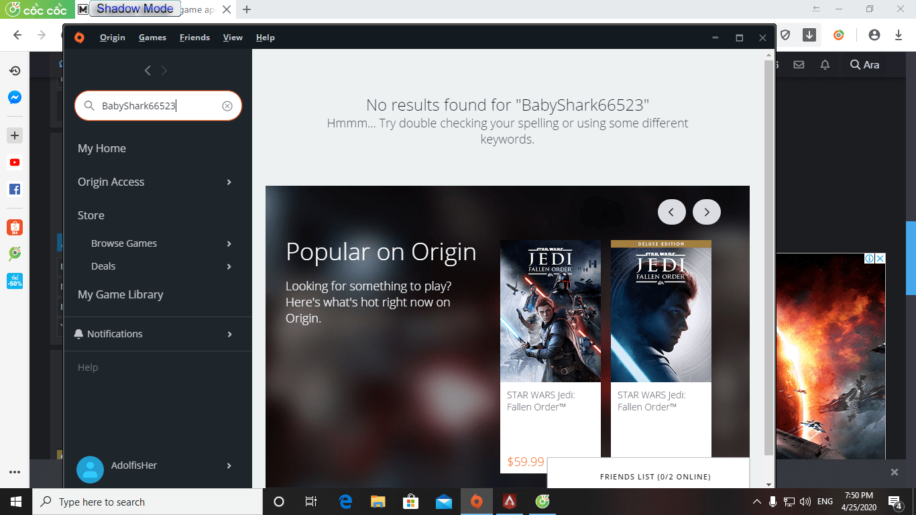
Task: Click the Notifications bell icon
Action: tap(78, 334)
